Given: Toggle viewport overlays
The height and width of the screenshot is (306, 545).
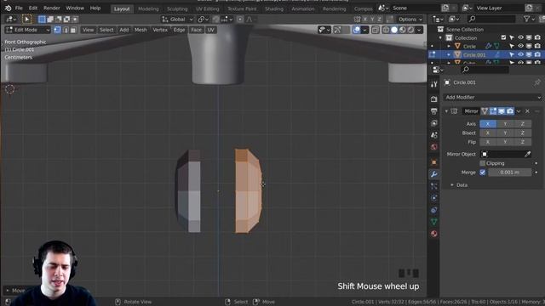Looking at the screenshot, I should 357,31.
